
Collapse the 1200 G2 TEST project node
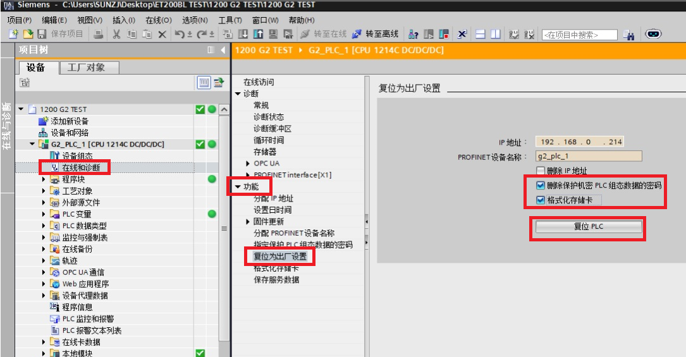pos(21,109)
